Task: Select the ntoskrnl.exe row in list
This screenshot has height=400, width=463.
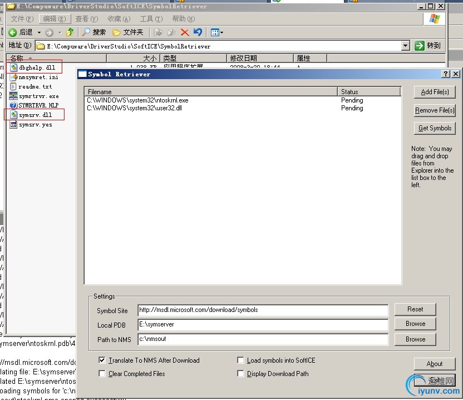Action: pyautogui.click(x=243, y=100)
